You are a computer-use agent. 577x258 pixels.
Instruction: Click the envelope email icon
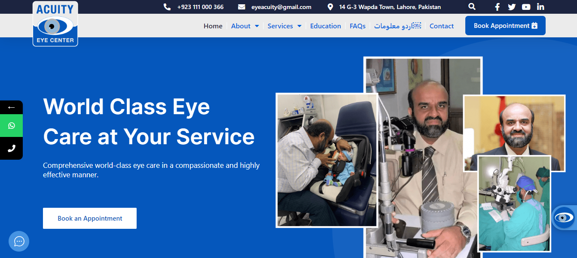(x=241, y=7)
